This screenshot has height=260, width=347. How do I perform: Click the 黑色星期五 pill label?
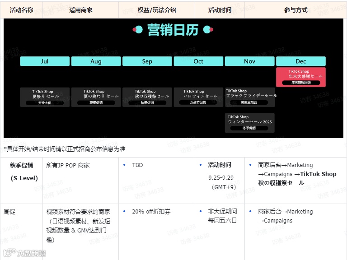249,102
